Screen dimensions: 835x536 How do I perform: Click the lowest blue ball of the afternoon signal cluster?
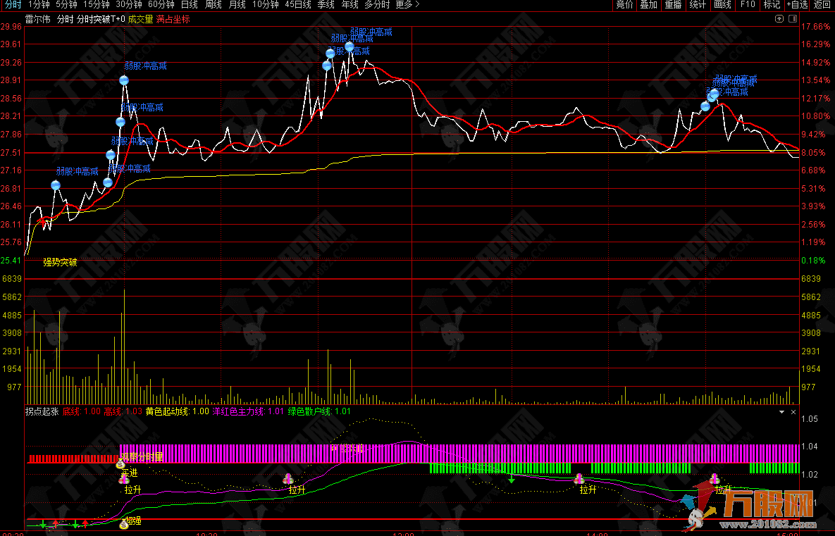point(705,106)
